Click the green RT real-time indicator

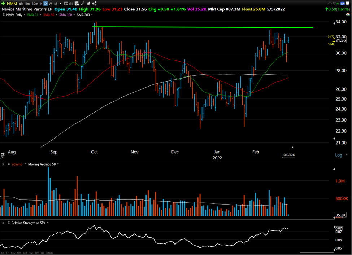click(x=338, y=3)
